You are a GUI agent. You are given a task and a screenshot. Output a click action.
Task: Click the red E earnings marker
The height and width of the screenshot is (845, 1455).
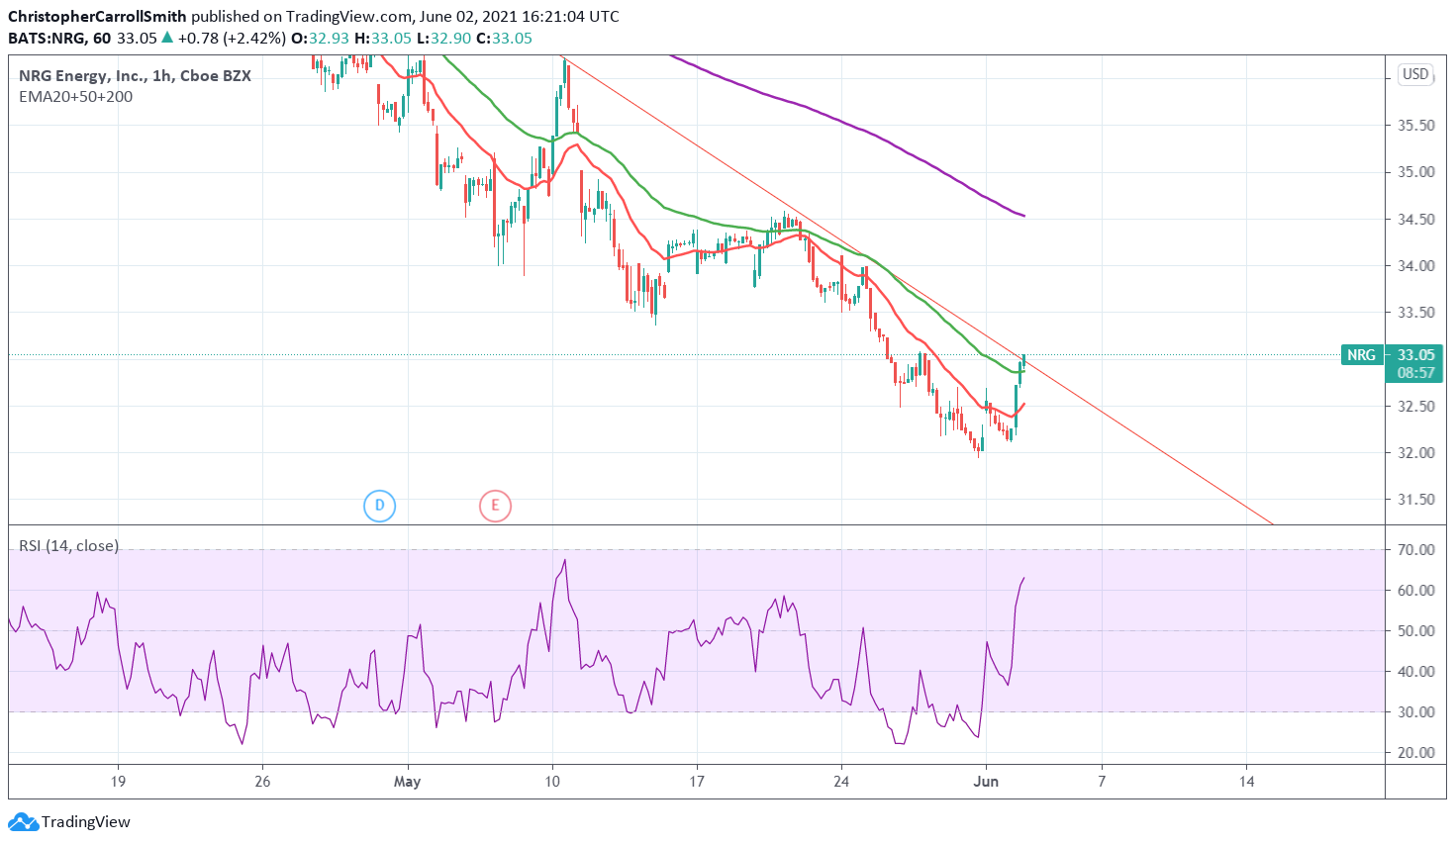tap(495, 507)
